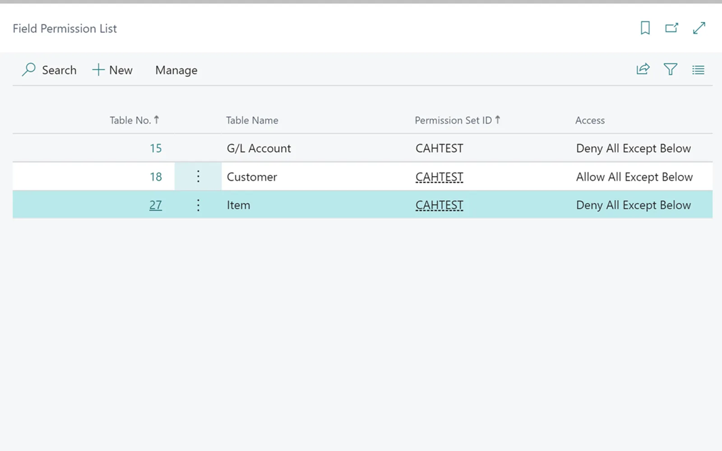Select Allow All Except Below for Customer

pyautogui.click(x=634, y=177)
